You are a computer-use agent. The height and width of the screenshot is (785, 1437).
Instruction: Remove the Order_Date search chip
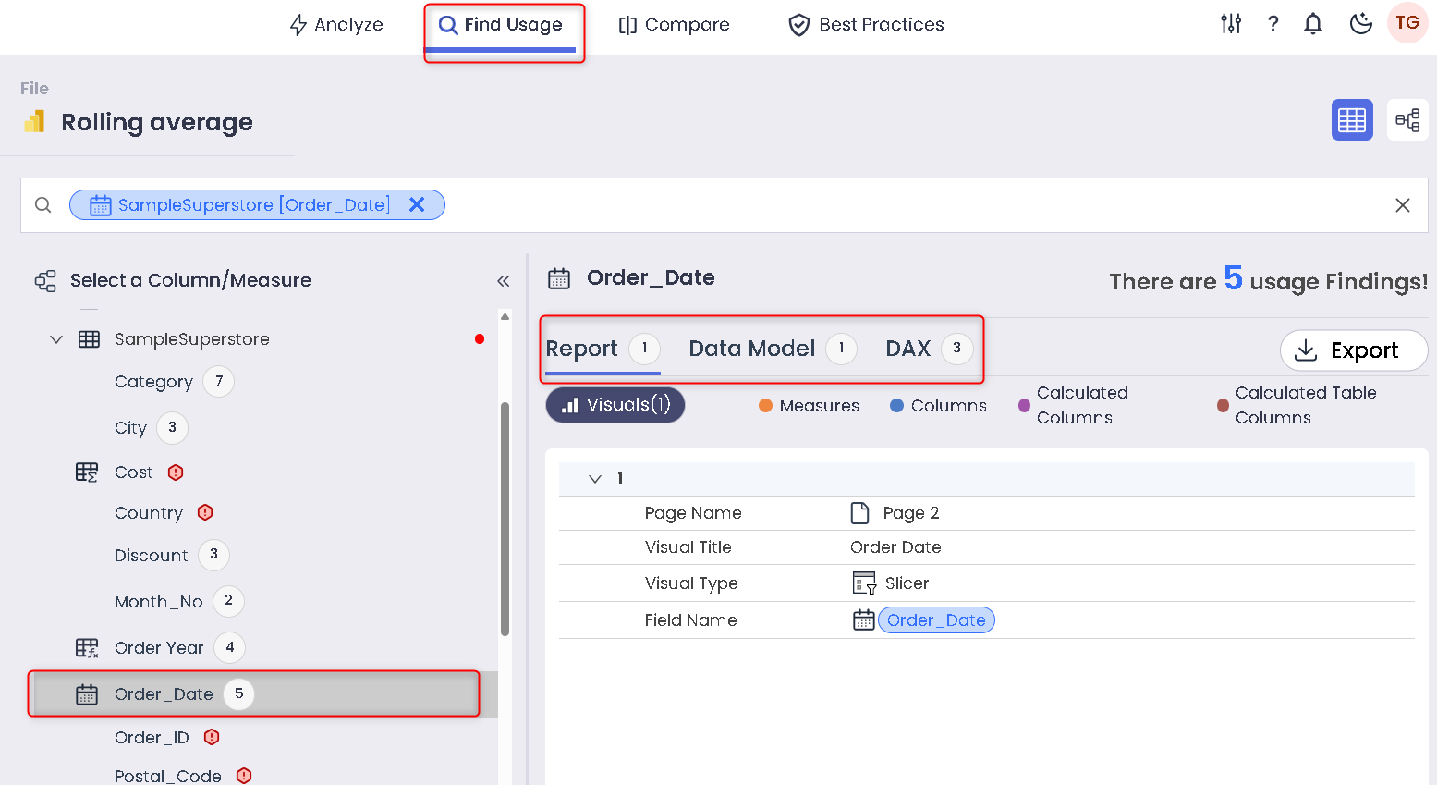pyautogui.click(x=417, y=204)
